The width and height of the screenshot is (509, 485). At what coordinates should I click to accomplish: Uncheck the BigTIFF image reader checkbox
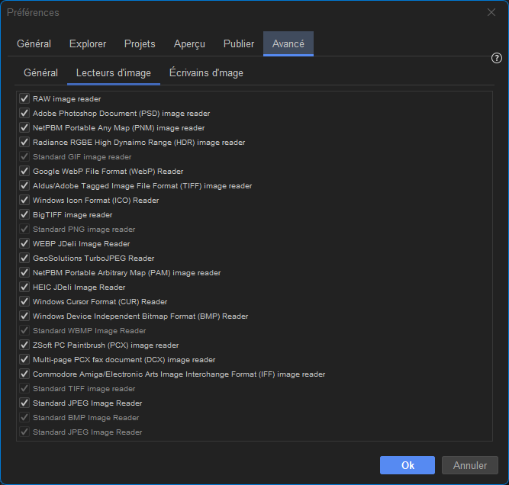(x=24, y=214)
